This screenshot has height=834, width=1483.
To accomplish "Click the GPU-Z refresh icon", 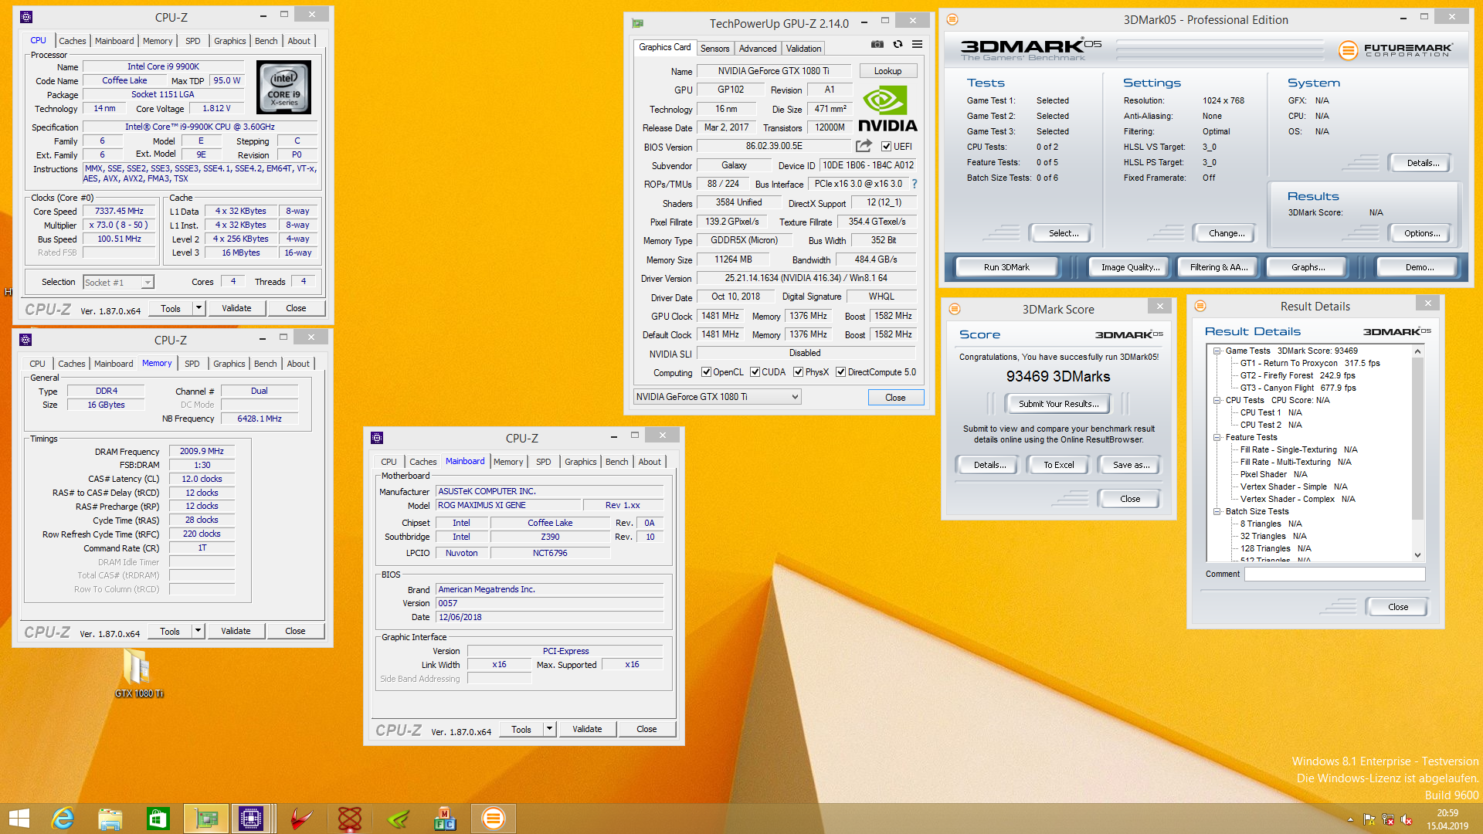I will point(898,45).
